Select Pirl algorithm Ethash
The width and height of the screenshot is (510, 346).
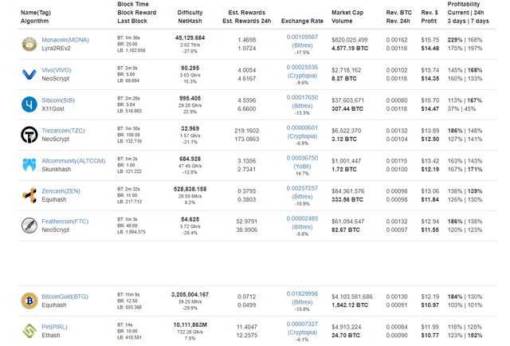pyautogui.click(x=51, y=336)
